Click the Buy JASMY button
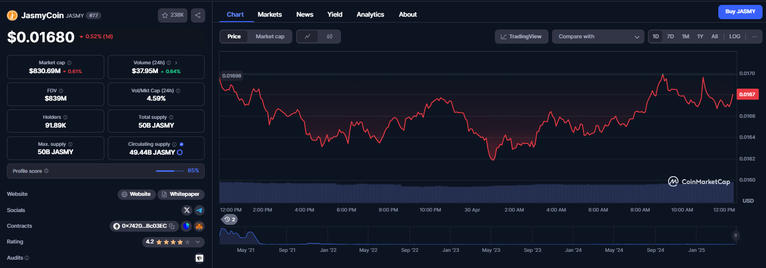 [x=740, y=12]
